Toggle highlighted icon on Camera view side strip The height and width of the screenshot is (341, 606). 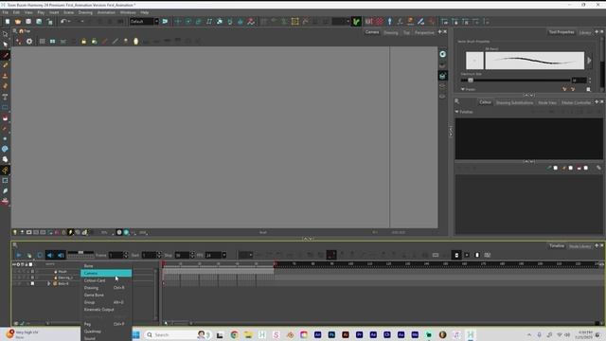click(x=442, y=76)
